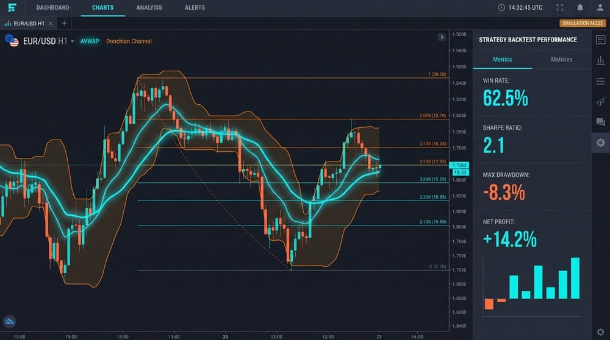610x340 pixels.
Task: Select the Donchian Channel indicator label
Action: point(129,41)
